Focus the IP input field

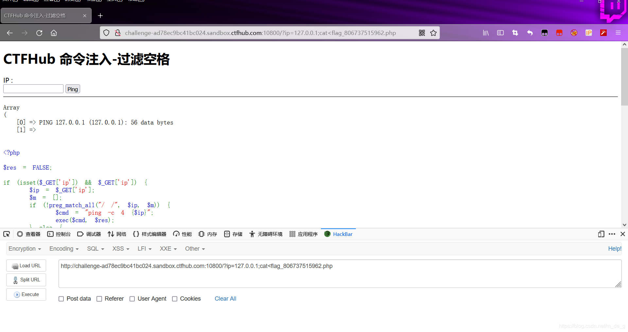(x=33, y=89)
